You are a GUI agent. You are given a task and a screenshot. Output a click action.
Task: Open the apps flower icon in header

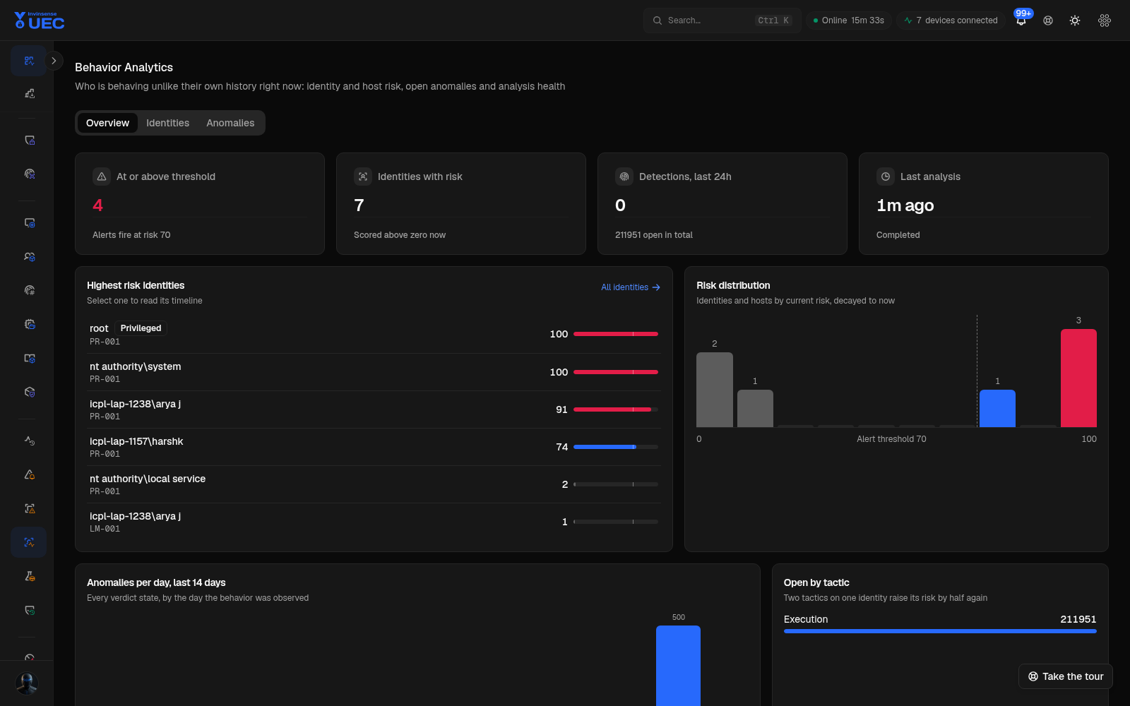pyautogui.click(x=1105, y=20)
